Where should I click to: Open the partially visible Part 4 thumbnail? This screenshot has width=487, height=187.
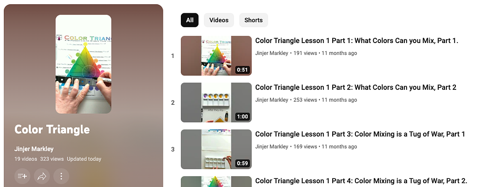click(216, 182)
